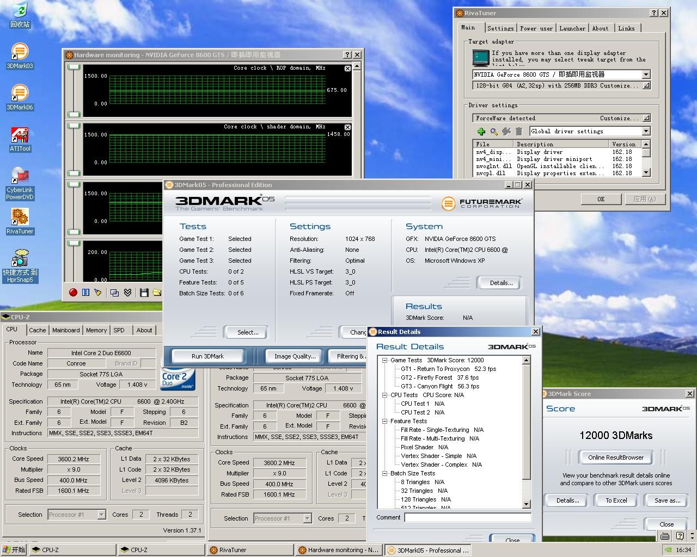Open the Global driver settings dropdown
This screenshot has height=557, width=697.
(646, 131)
